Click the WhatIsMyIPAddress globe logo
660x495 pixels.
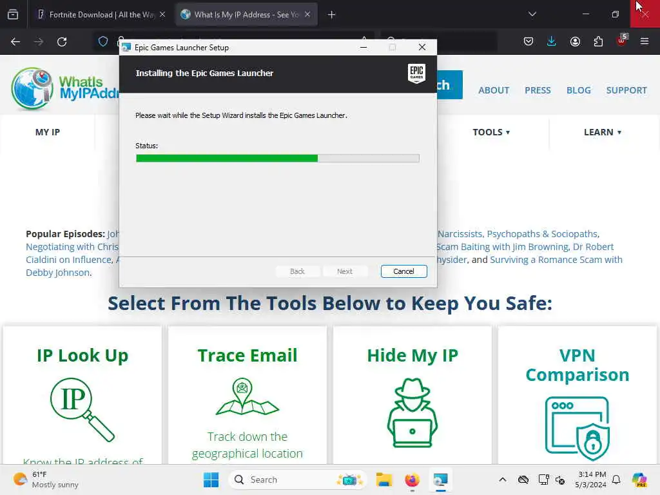(32, 88)
